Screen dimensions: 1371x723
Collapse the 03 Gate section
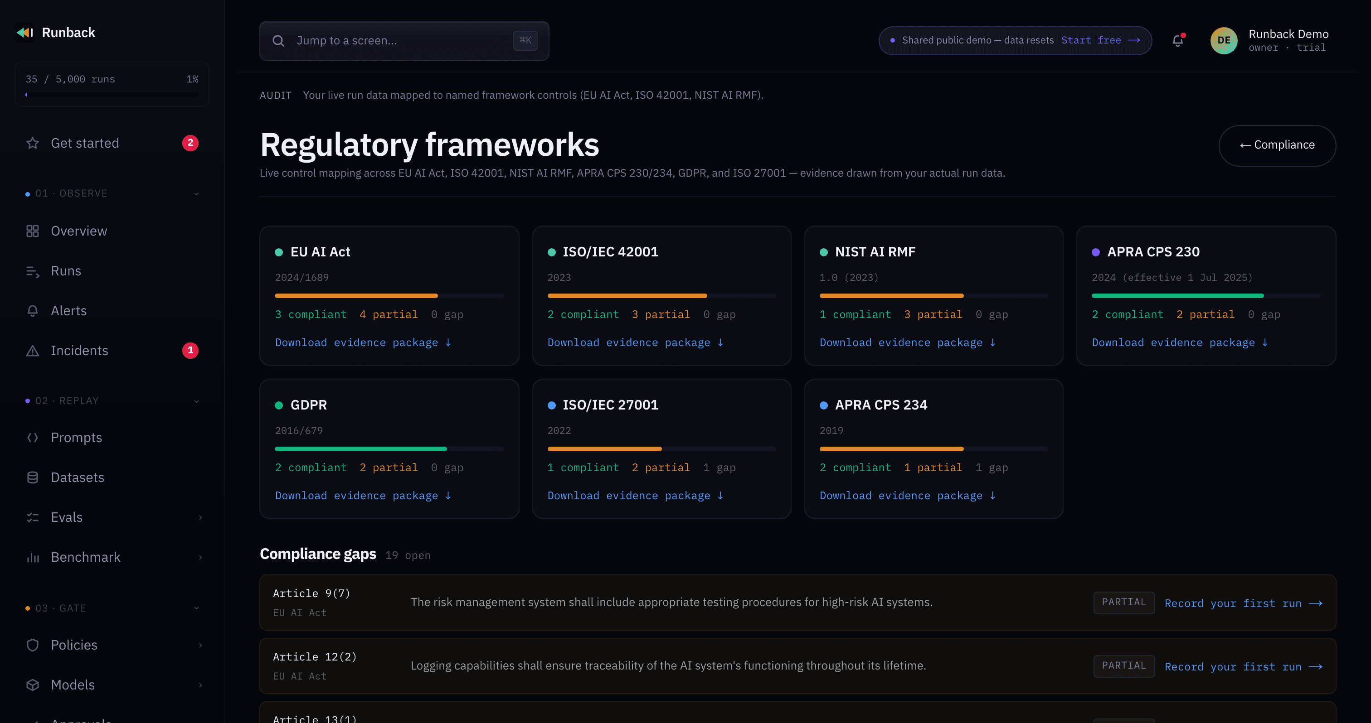coord(196,608)
